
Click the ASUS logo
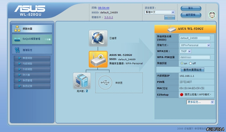point(30,8)
